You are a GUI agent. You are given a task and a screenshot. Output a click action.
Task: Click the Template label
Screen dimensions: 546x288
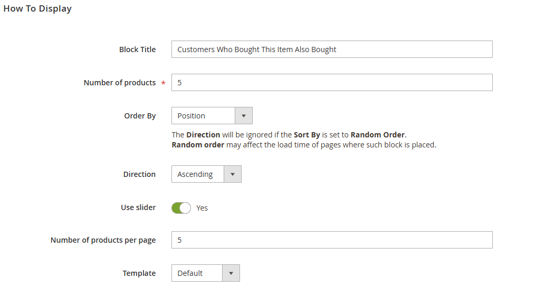point(139,273)
